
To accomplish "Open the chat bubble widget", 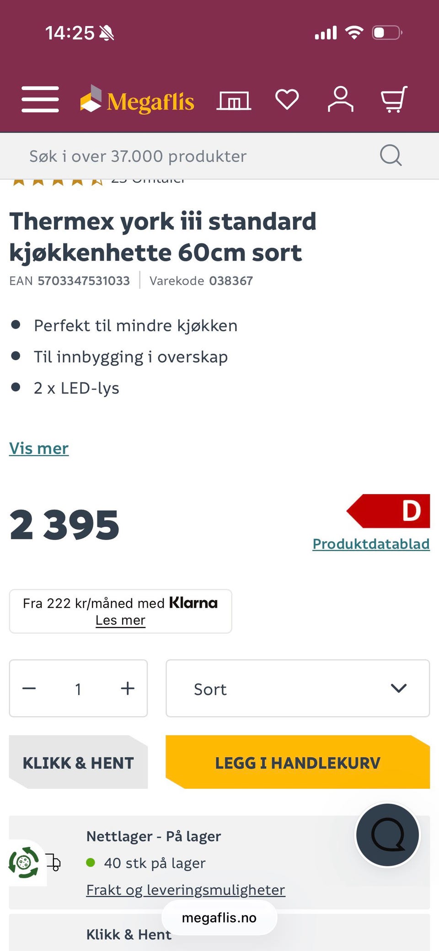I will (x=388, y=835).
